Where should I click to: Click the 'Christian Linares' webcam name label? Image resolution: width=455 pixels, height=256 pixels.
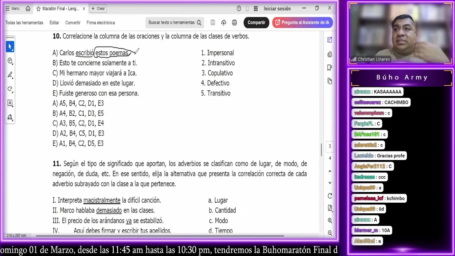(x=374, y=59)
